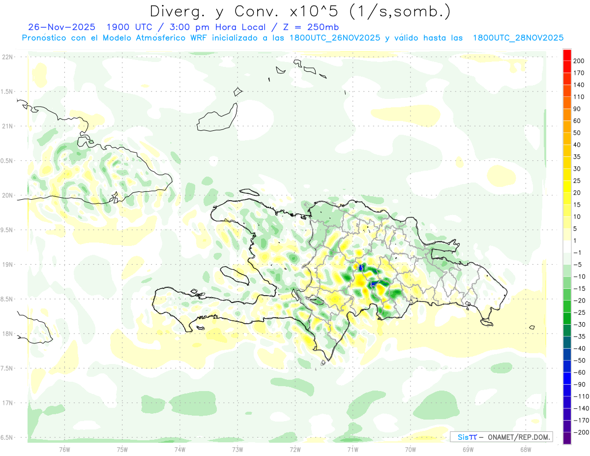Screen dimensions: 590x456
Task: Click the "9.5N" axis label
Action: coord(7,230)
